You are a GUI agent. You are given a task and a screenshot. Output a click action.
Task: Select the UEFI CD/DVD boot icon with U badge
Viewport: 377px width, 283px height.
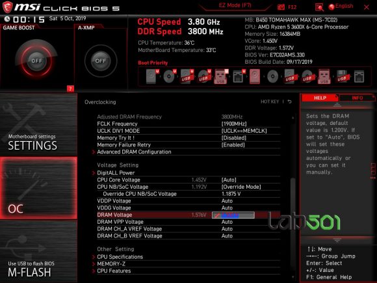coord(170,77)
